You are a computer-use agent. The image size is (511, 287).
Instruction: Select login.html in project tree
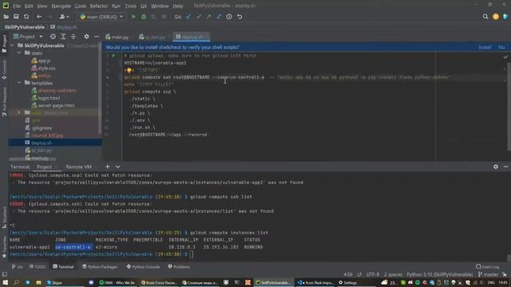[x=49, y=98]
